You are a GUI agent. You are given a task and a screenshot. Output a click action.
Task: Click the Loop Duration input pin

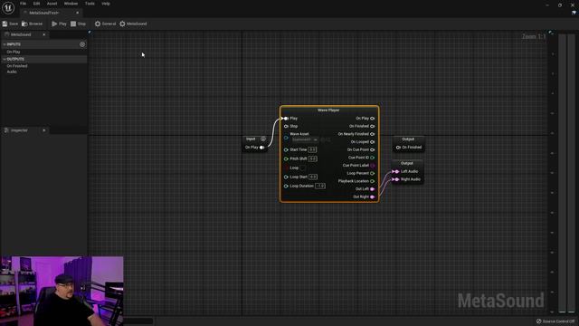[286, 186]
